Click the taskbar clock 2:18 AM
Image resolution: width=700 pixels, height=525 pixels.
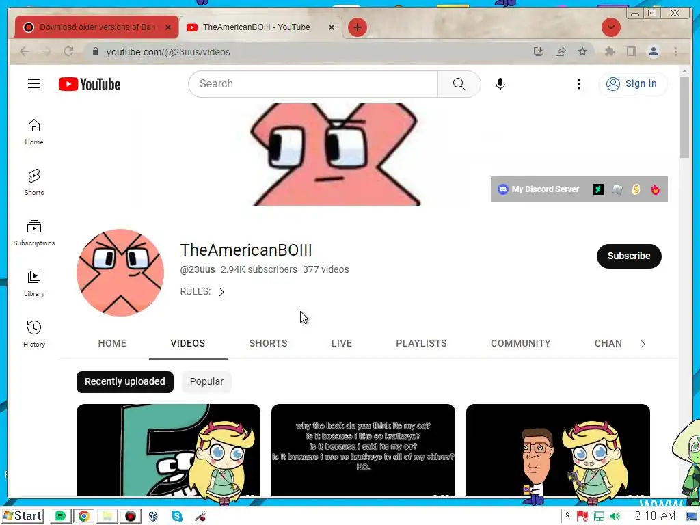[654, 515]
